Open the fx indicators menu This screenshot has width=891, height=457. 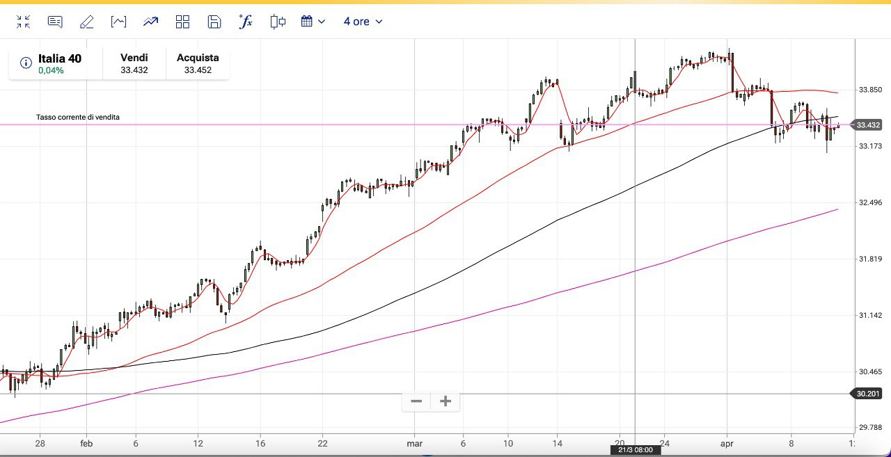tap(246, 22)
